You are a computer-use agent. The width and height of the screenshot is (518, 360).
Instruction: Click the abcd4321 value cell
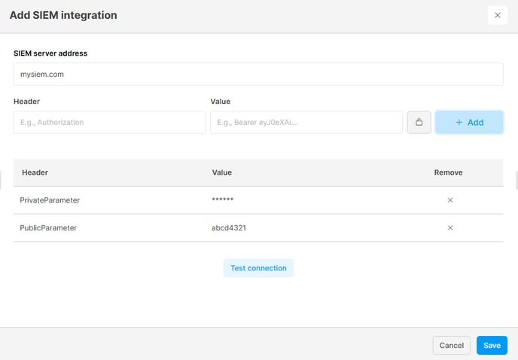click(x=229, y=227)
